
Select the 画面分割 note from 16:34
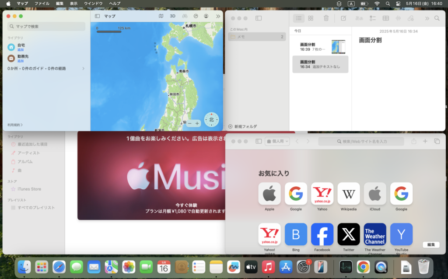tap(320, 64)
